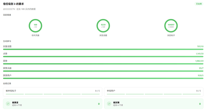
Task: Click the 互动参与 section label
Action: coord(7,41)
